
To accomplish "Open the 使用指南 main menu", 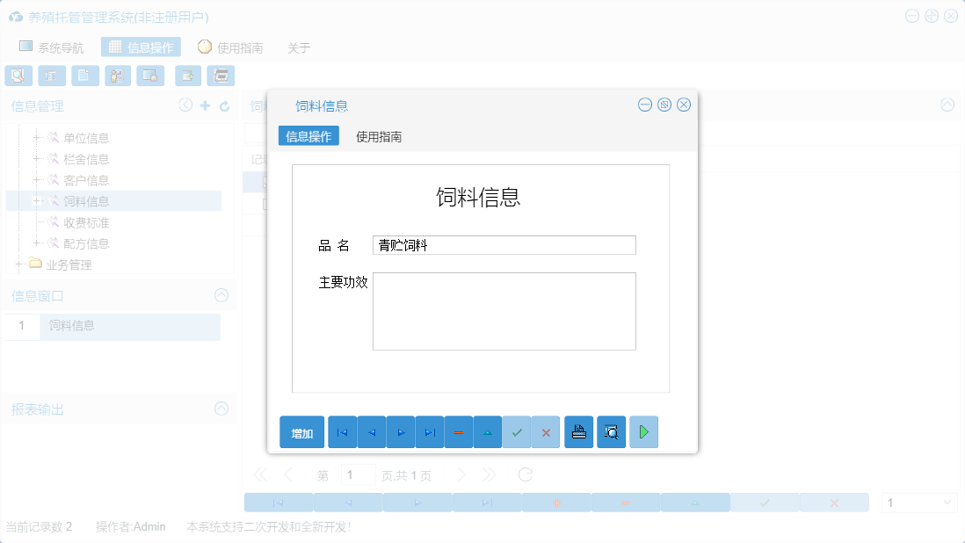I will point(231,47).
